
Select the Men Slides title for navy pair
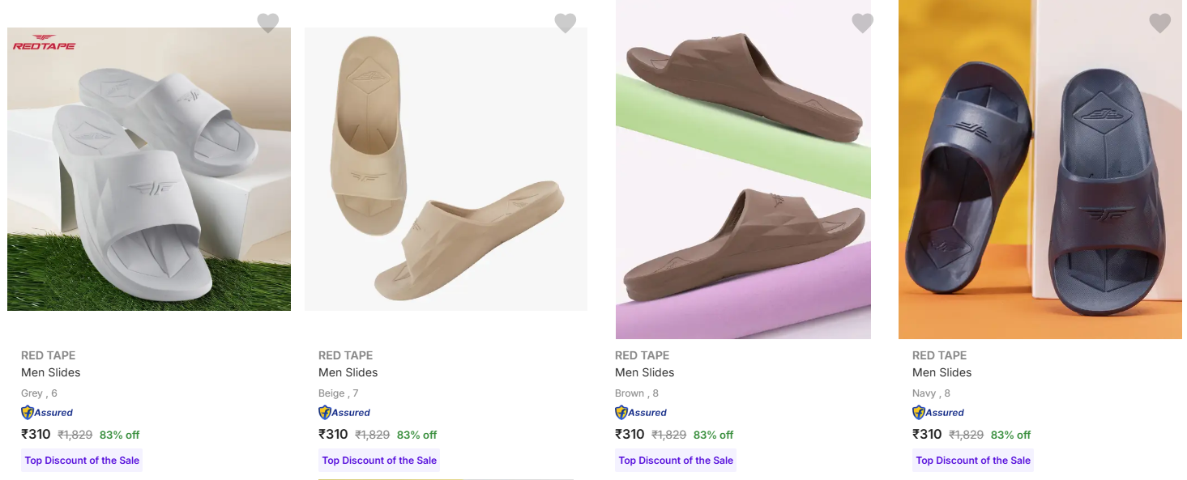point(942,372)
